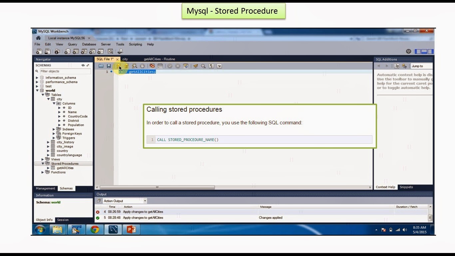The width and height of the screenshot is (455, 256).
Task: Open Chrome from the taskbar
Action: (x=95, y=230)
